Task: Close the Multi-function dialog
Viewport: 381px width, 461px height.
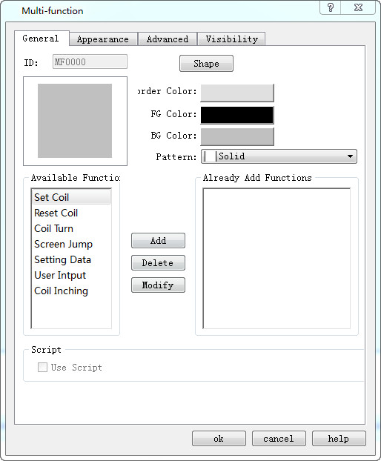Action: click(358, 7)
